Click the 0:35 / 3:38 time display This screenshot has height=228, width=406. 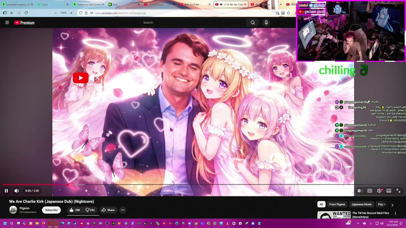[x=32, y=191]
